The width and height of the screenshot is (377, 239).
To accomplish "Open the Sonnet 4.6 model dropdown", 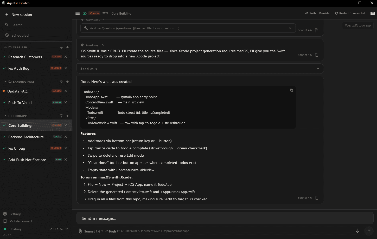I will (x=92, y=231).
